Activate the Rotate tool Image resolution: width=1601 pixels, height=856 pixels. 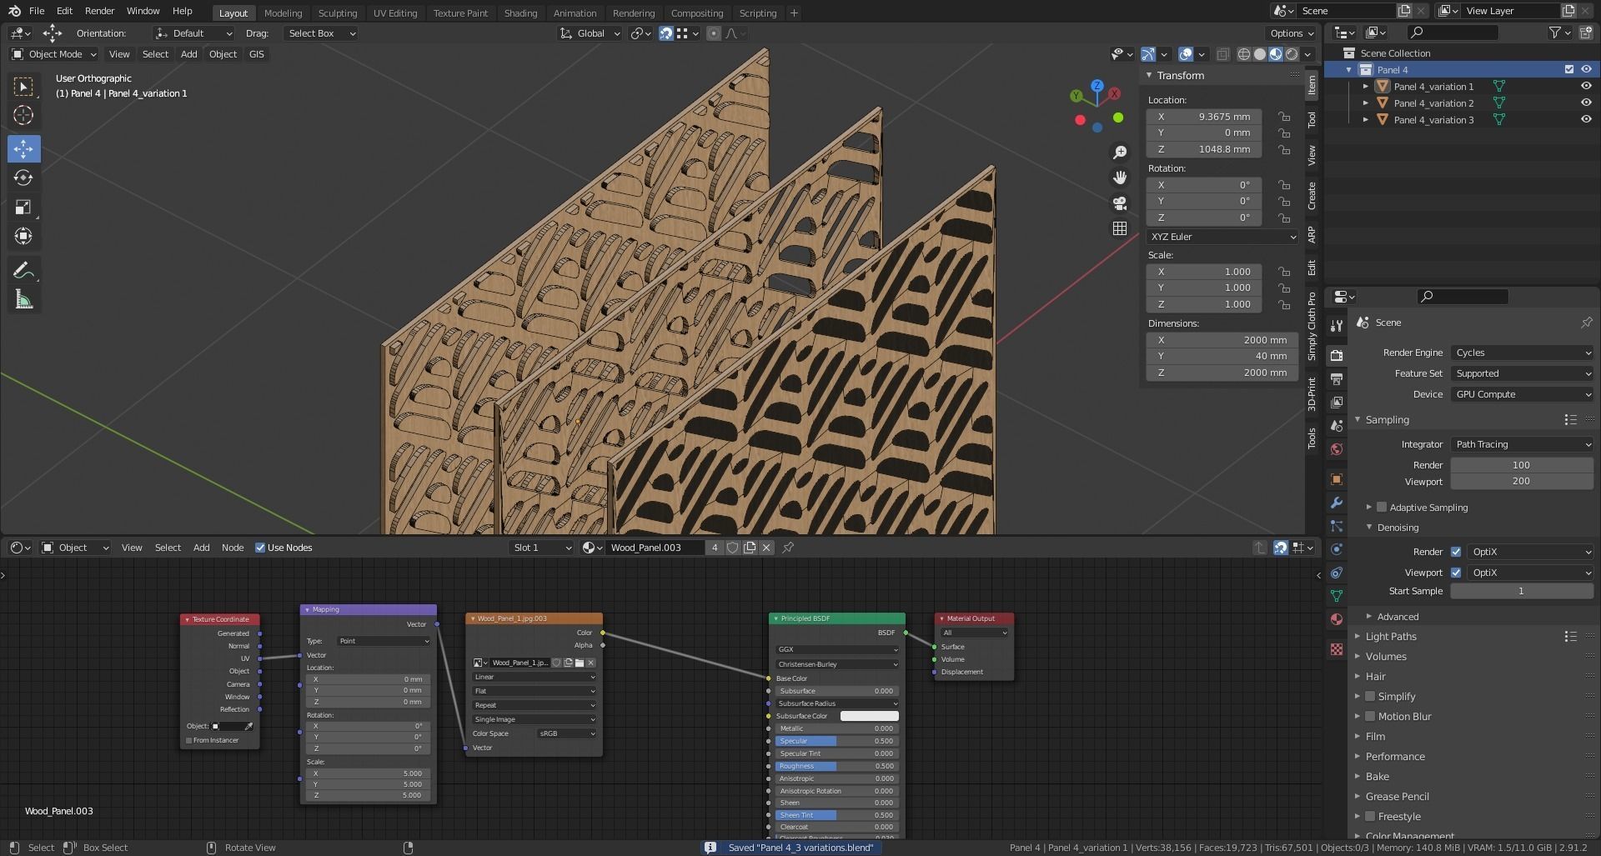(x=23, y=178)
